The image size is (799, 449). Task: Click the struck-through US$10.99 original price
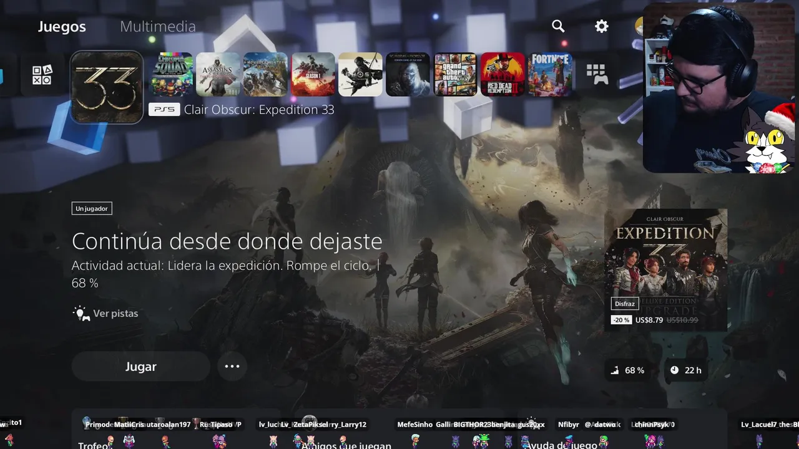682,320
